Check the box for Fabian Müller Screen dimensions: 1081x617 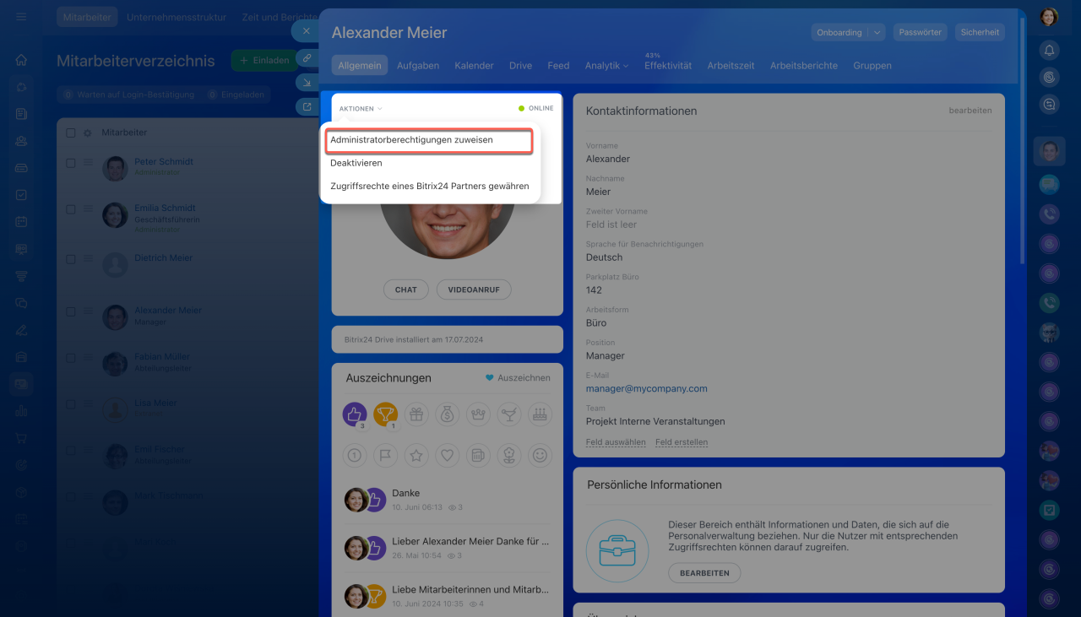point(71,359)
